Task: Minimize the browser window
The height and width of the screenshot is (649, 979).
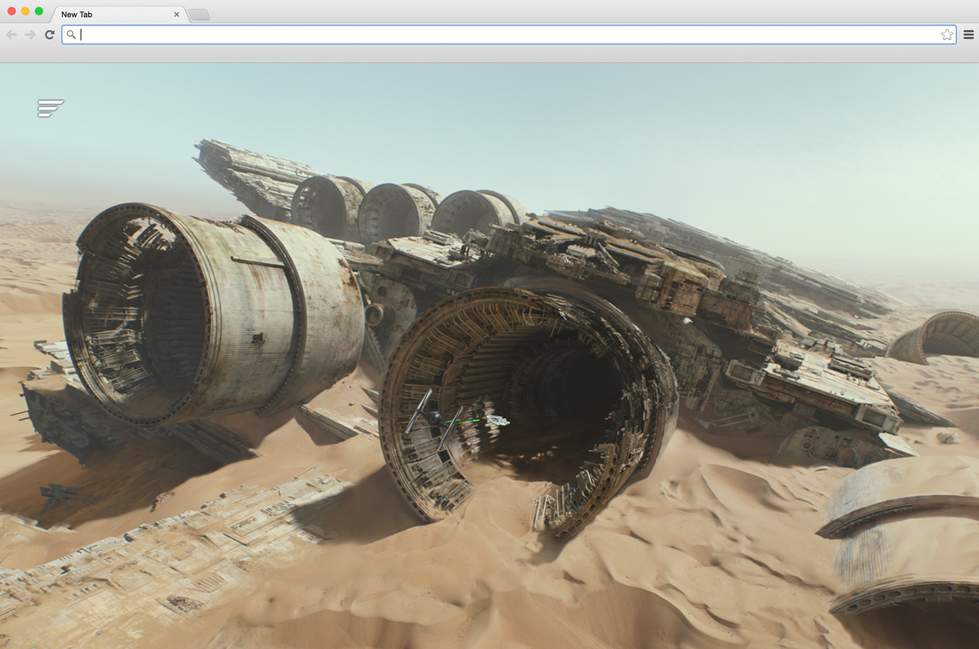Action: click(x=25, y=11)
